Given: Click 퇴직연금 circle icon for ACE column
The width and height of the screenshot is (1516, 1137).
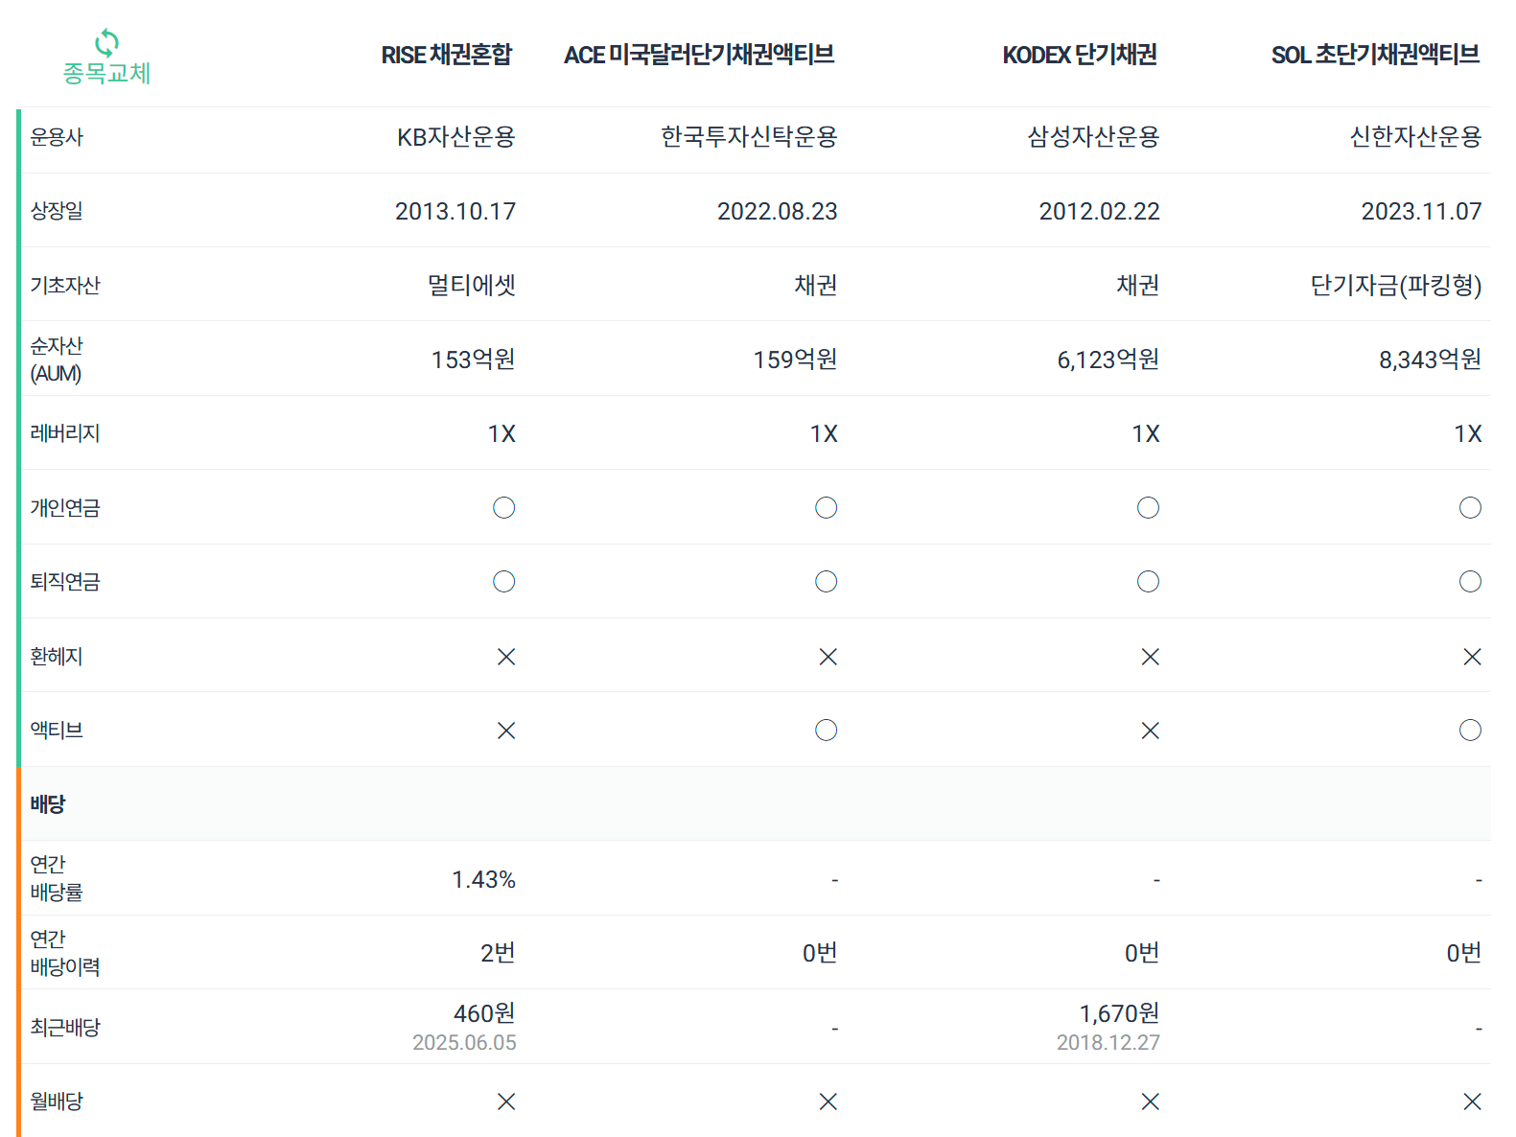Looking at the screenshot, I should coord(827,582).
